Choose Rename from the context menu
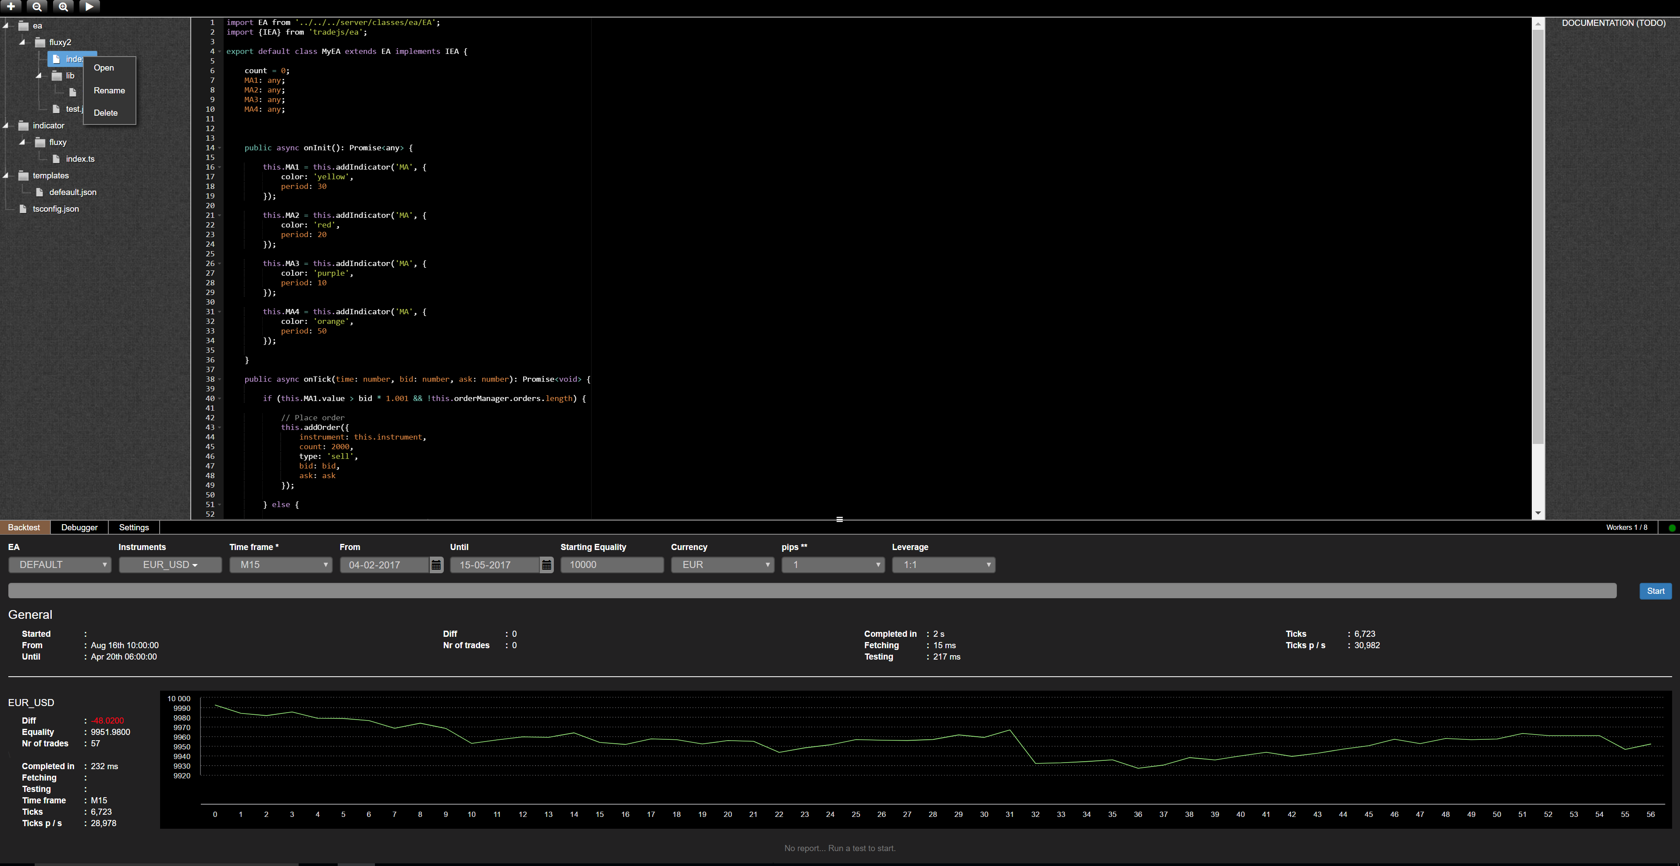 click(x=109, y=91)
